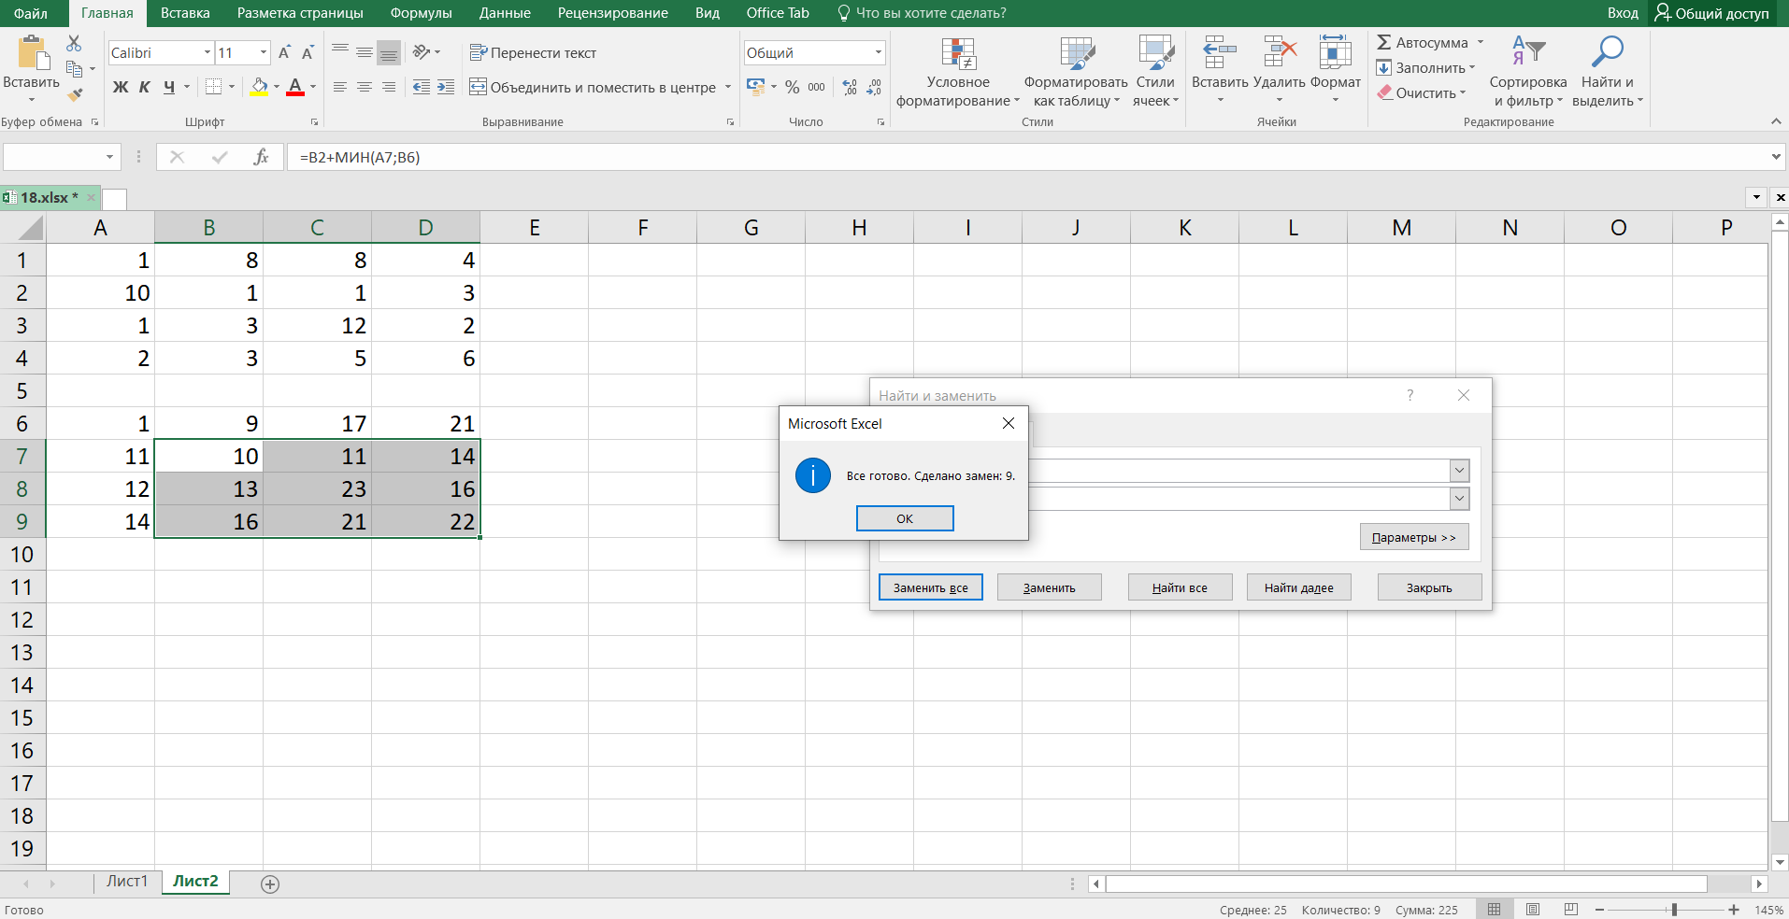
Task: Open Форматировать как таблицу gallery
Action: pos(1076,73)
